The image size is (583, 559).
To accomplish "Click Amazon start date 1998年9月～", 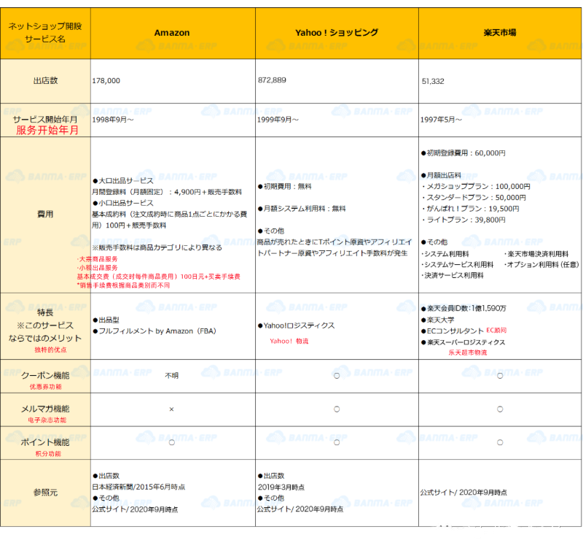I will [x=113, y=120].
